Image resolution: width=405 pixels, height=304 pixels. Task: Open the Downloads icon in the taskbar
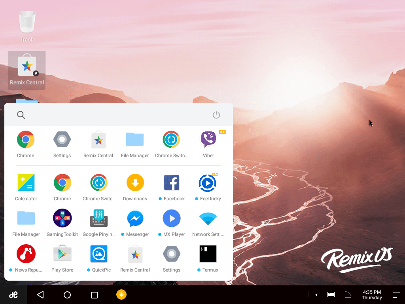point(121,294)
